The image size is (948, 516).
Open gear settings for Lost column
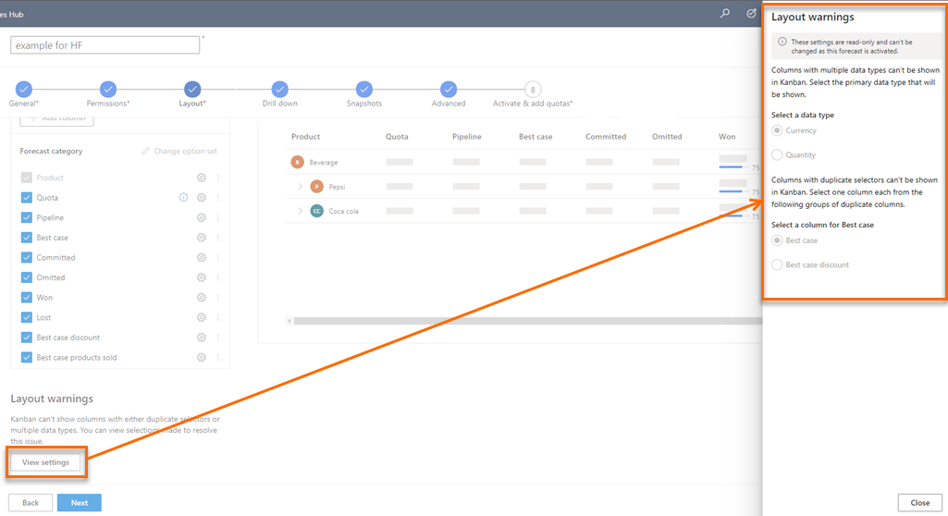click(x=202, y=317)
